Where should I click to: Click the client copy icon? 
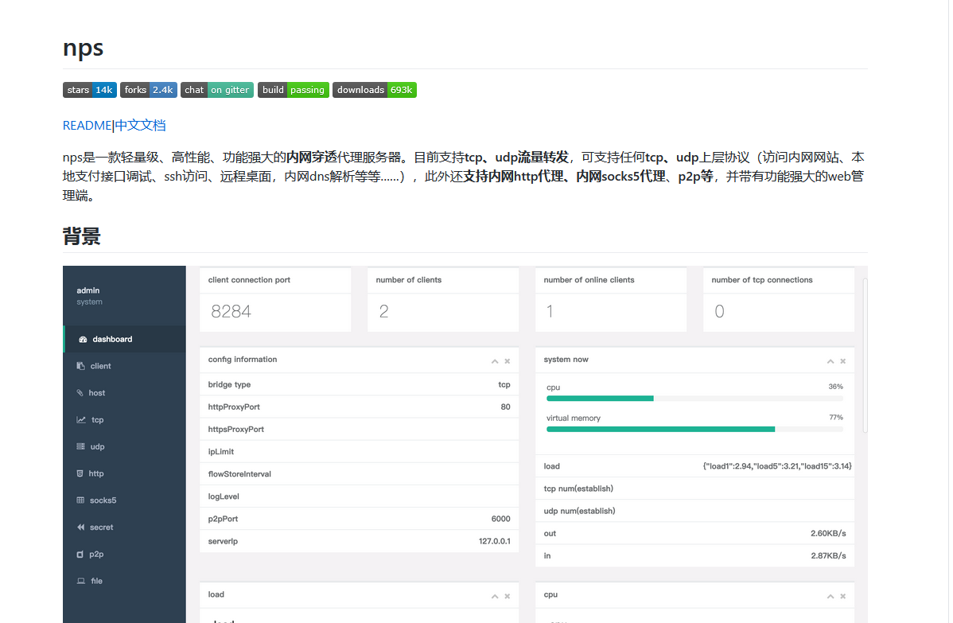point(80,366)
